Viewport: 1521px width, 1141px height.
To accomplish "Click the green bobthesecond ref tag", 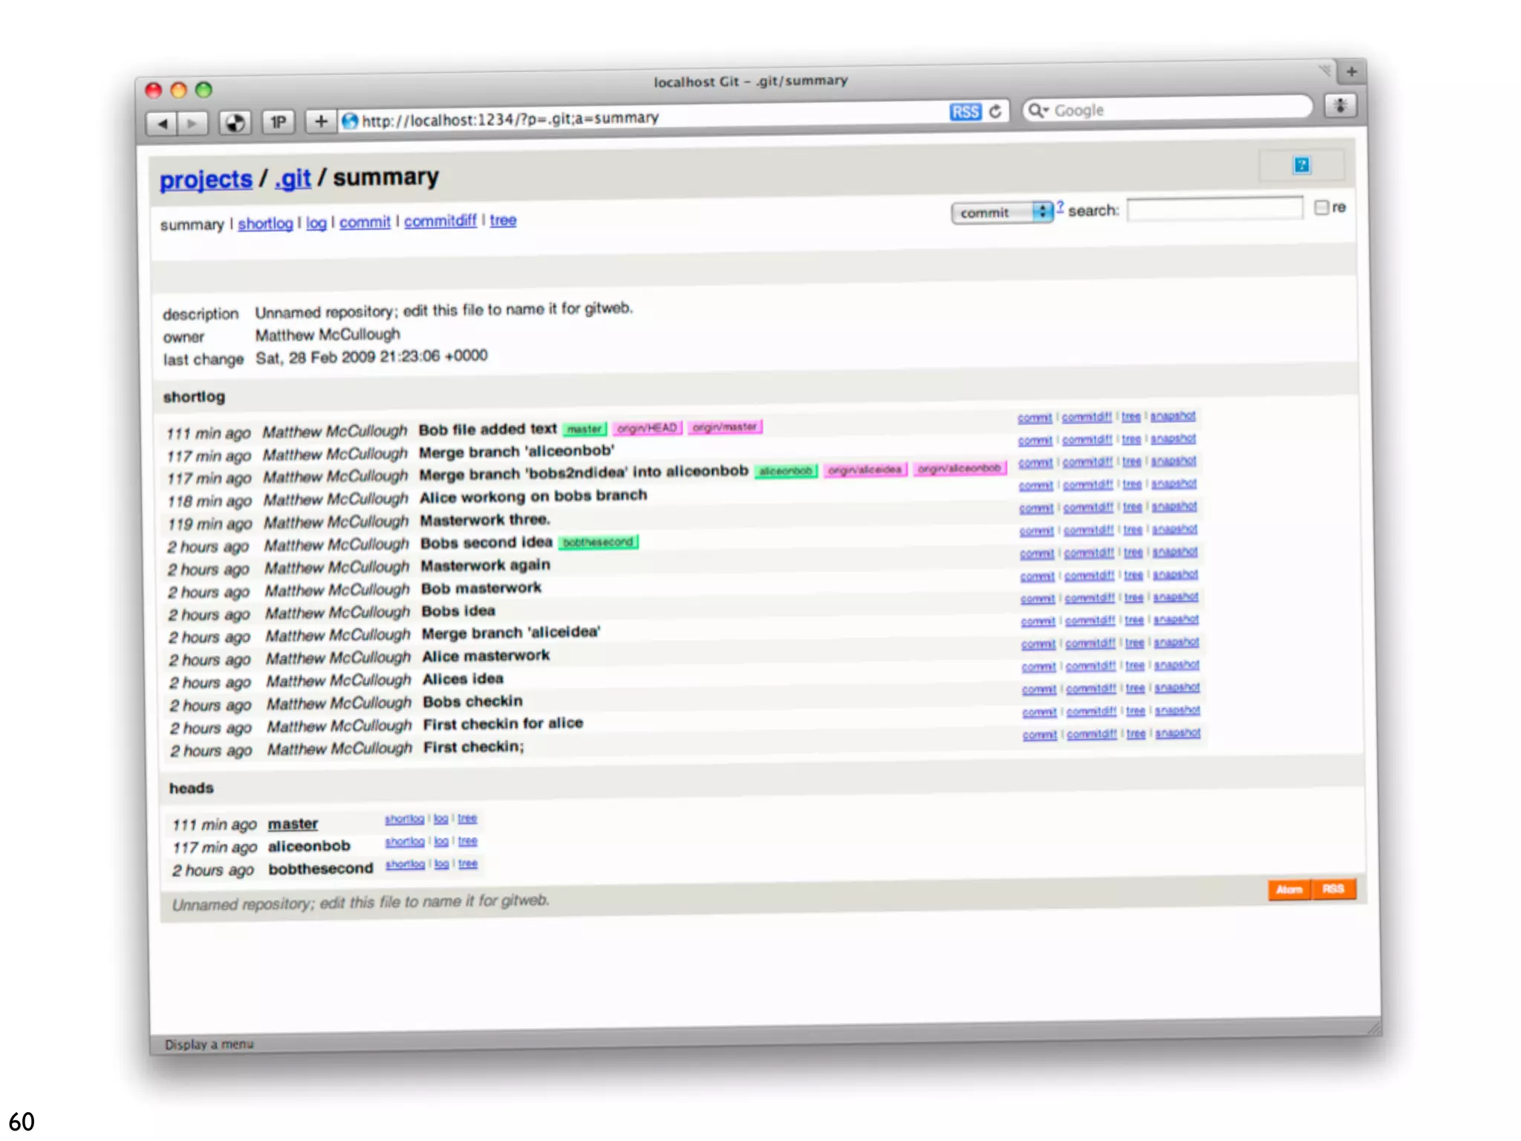I will pos(599,542).
